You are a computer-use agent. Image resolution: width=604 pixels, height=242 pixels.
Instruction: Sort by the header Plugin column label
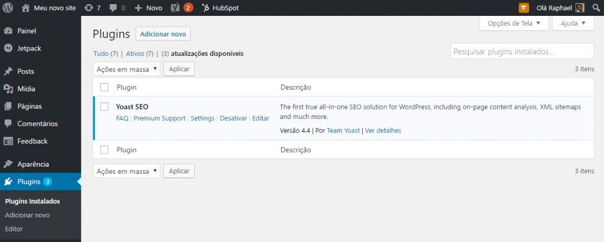[127, 87]
